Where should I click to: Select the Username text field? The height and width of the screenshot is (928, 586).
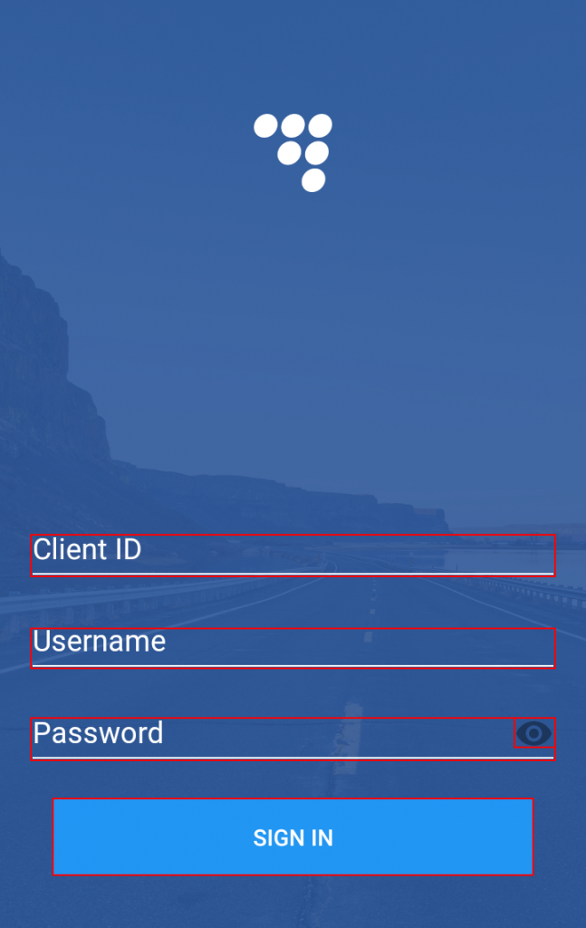[x=293, y=648]
